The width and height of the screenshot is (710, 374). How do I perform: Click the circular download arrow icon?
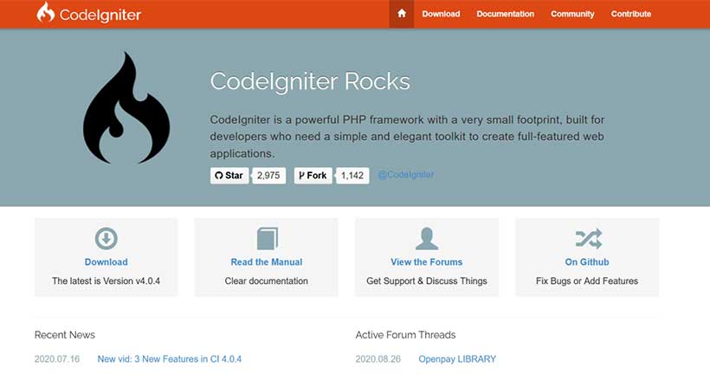click(x=106, y=238)
